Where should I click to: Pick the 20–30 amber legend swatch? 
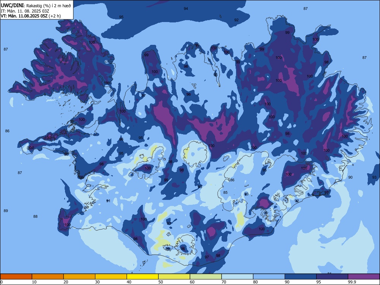79,277
